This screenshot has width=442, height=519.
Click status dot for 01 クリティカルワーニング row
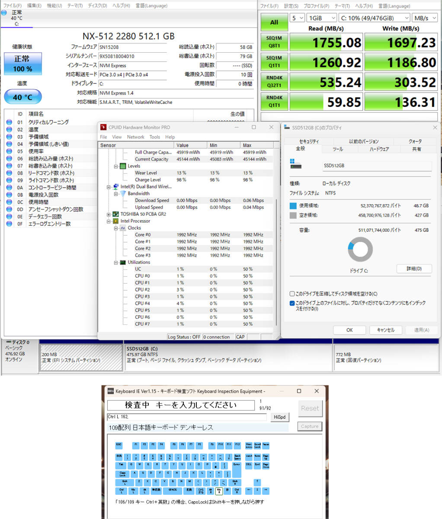pyautogui.click(x=9, y=122)
